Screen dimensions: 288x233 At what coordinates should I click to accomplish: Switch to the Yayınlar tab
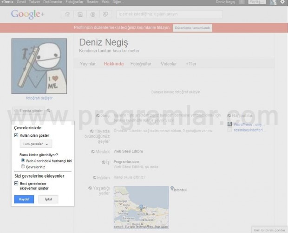pos(88,64)
